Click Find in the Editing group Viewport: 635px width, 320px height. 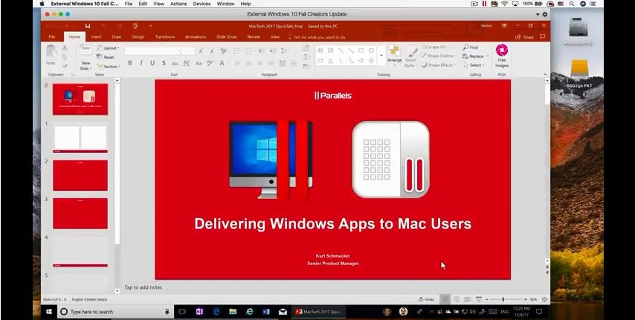(x=471, y=48)
